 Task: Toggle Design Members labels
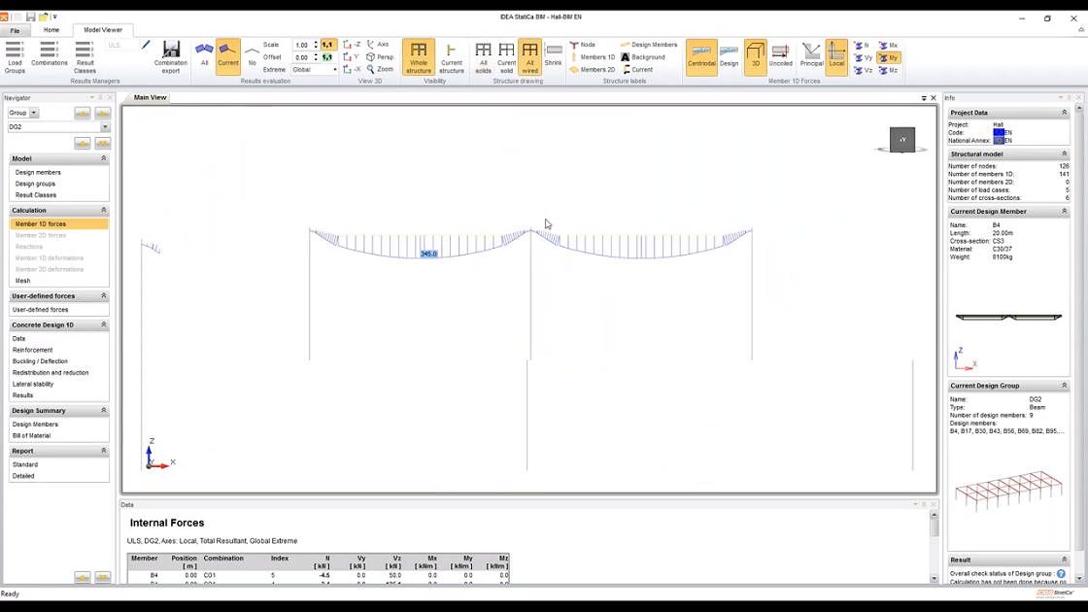pyautogui.click(x=649, y=45)
